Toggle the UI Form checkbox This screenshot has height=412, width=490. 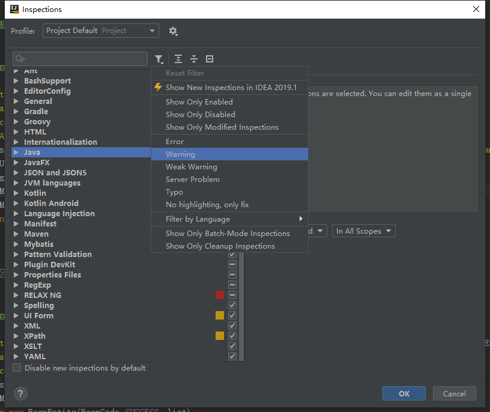[232, 315]
